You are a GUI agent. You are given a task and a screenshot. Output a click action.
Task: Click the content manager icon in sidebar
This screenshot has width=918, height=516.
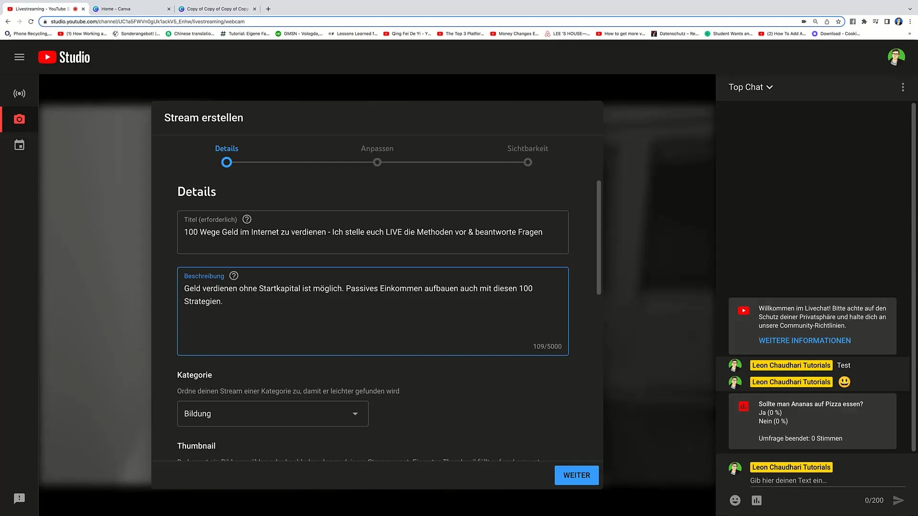19,145
